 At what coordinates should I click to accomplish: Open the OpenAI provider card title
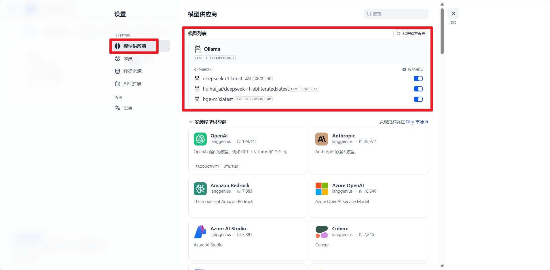(219, 136)
